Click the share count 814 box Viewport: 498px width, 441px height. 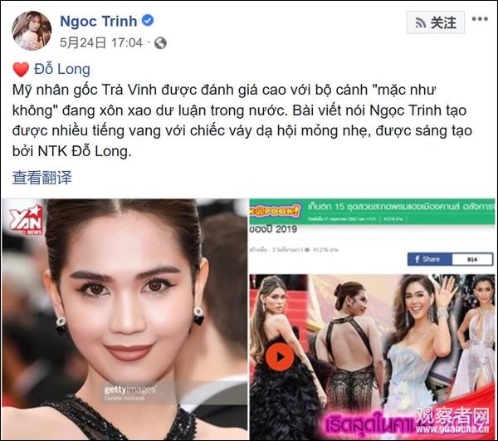point(473,259)
